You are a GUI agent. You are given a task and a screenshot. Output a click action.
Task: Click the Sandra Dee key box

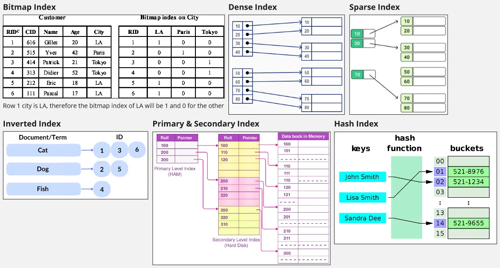(x=362, y=218)
